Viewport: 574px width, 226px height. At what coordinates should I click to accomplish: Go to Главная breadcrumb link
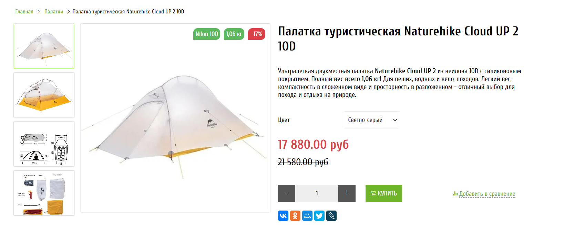(x=24, y=12)
